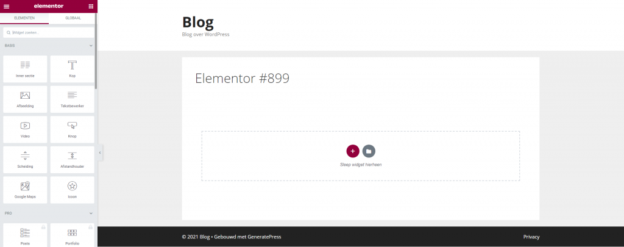Select the Video widget

[x=26, y=129]
